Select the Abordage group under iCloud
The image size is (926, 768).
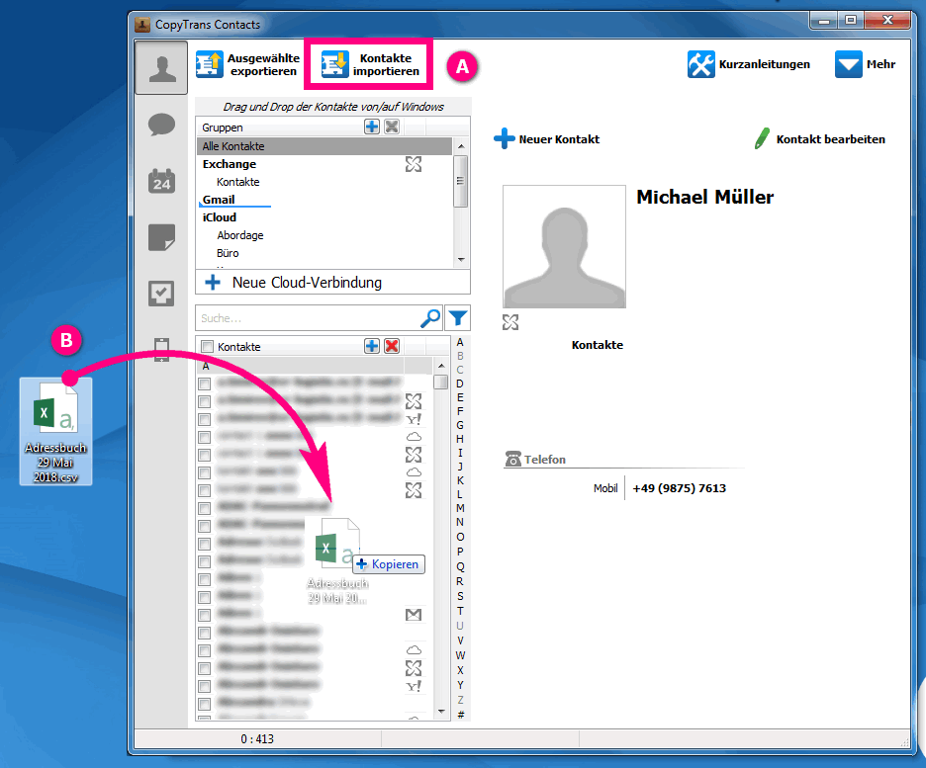(x=239, y=235)
